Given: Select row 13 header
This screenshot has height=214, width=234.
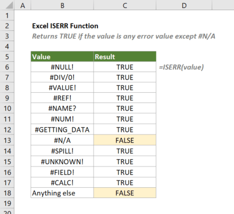Looking at the screenshot, I should click(x=7, y=140).
